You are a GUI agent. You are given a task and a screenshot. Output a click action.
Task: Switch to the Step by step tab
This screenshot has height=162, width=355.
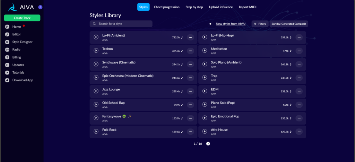pyautogui.click(x=194, y=7)
